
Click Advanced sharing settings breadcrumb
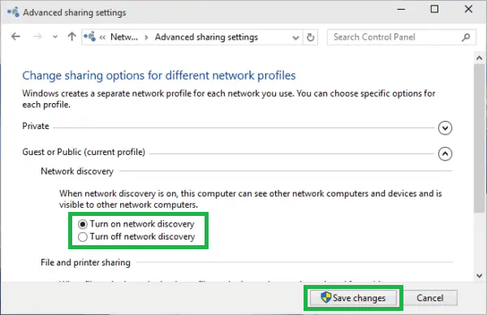pyautogui.click(x=206, y=37)
